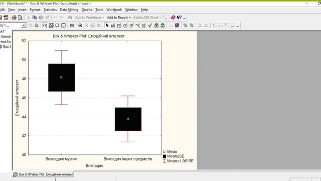Open the Insert menu
Viewport: 321px width, 181px height.
click(x=22, y=10)
